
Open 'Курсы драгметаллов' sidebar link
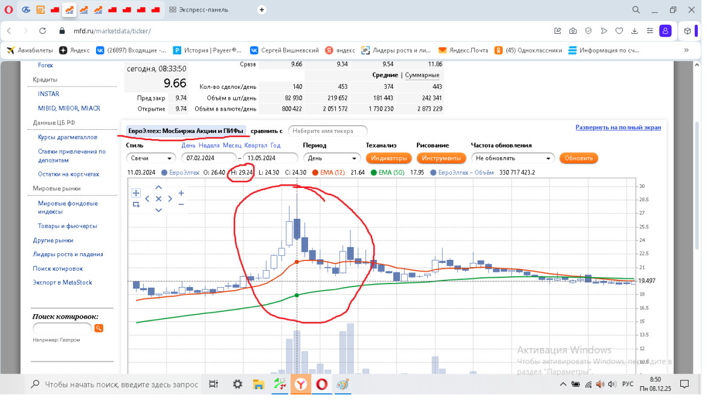point(67,137)
